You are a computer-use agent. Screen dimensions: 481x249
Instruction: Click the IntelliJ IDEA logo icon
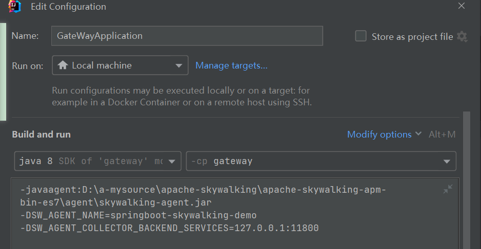tap(14, 7)
